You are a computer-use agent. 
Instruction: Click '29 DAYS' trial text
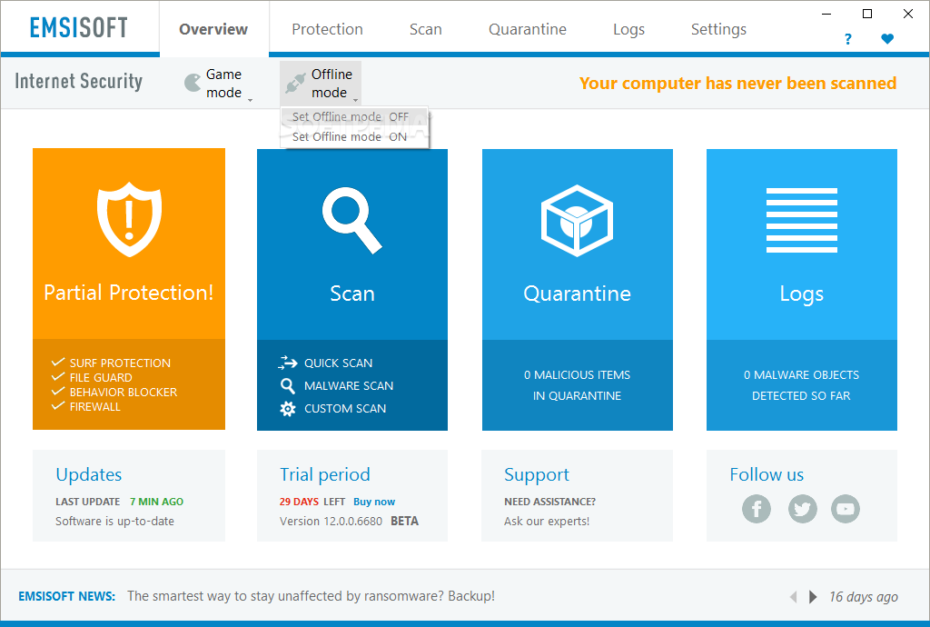[x=299, y=502]
